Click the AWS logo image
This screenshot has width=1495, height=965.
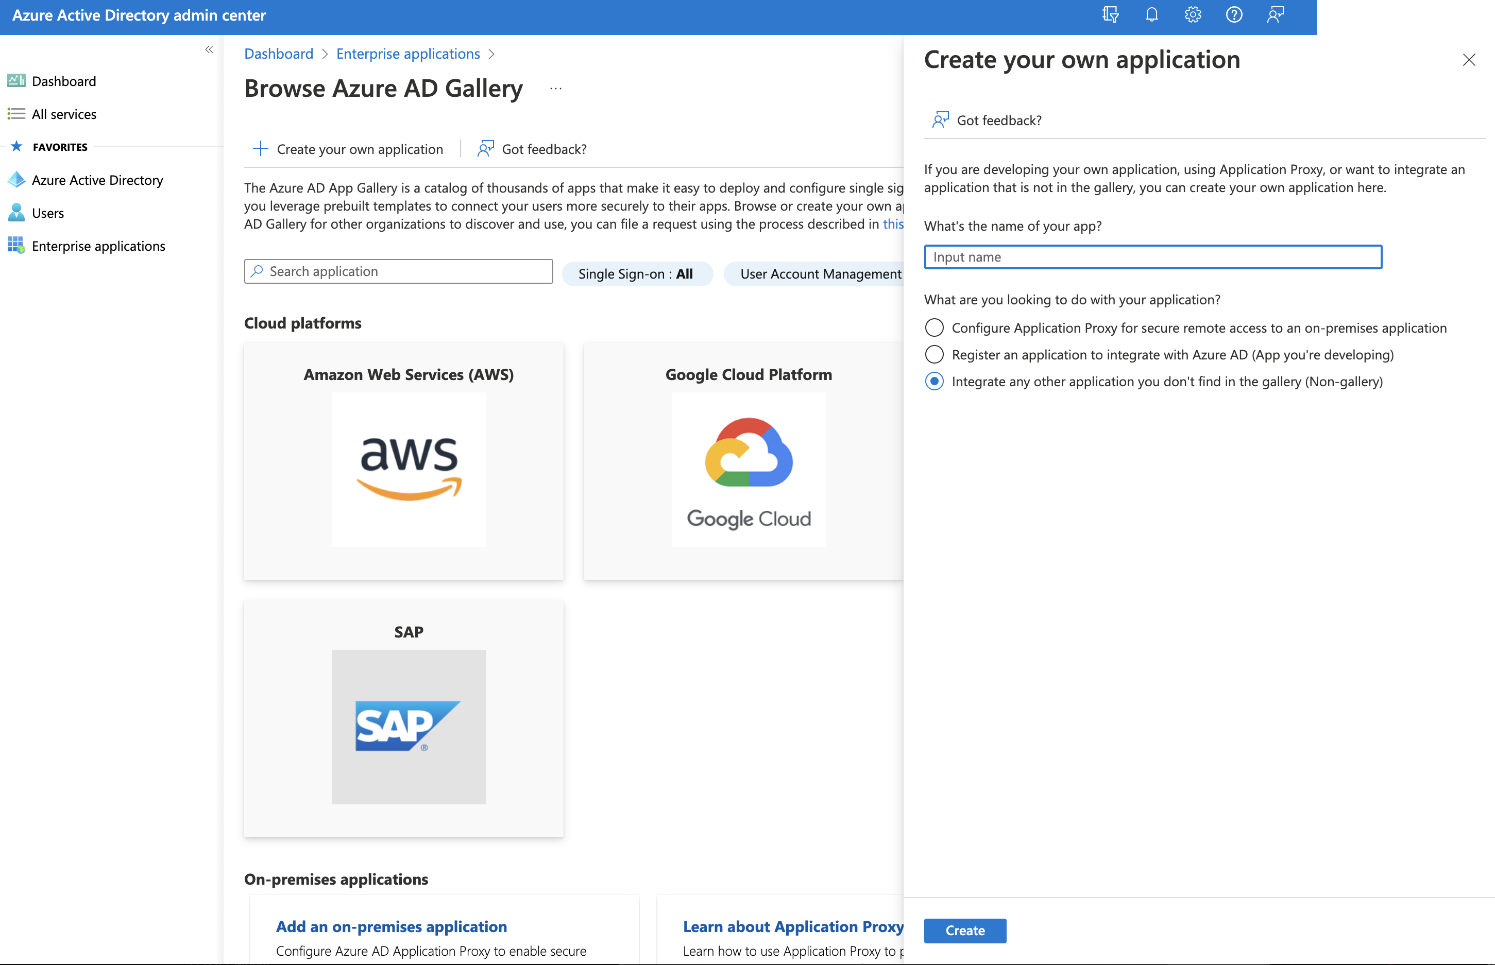pyautogui.click(x=409, y=470)
